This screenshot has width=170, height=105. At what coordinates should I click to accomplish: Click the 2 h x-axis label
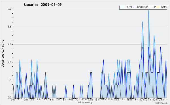coord(26,99)
